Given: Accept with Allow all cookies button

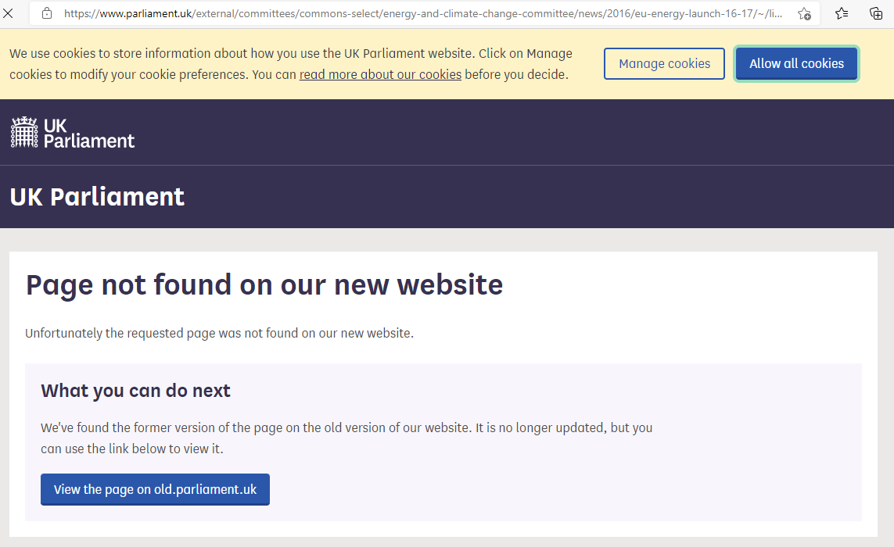Looking at the screenshot, I should pos(796,64).
